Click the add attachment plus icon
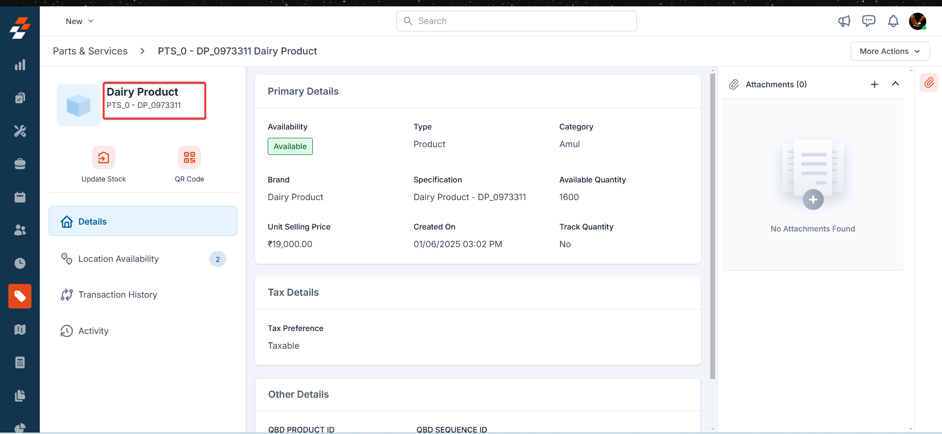The height and width of the screenshot is (434, 942). (874, 84)
